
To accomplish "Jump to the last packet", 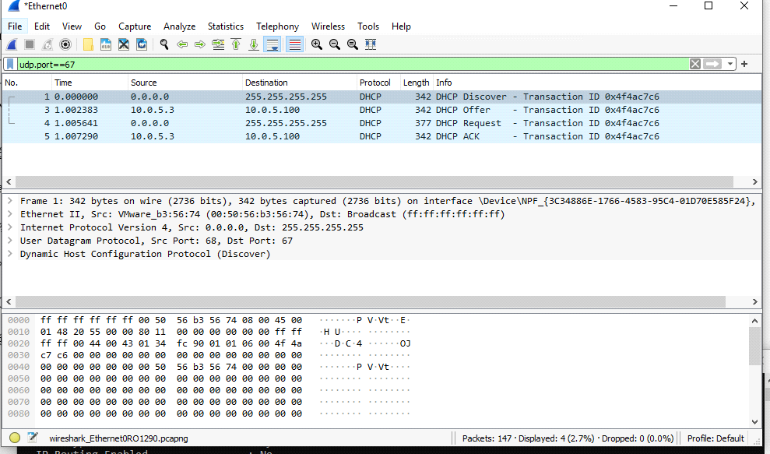I will [x=253, y=44].
